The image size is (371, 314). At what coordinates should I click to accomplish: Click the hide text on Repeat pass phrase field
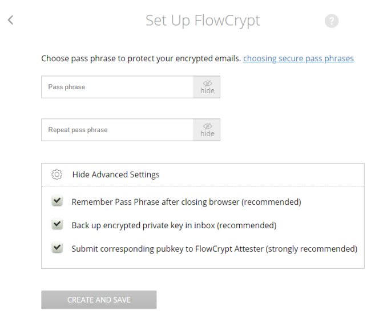pos(207,133)
